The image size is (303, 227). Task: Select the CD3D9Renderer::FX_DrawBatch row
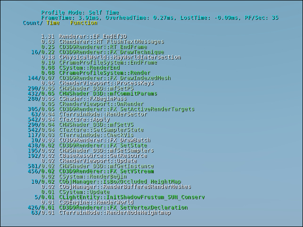click(91, 140)
